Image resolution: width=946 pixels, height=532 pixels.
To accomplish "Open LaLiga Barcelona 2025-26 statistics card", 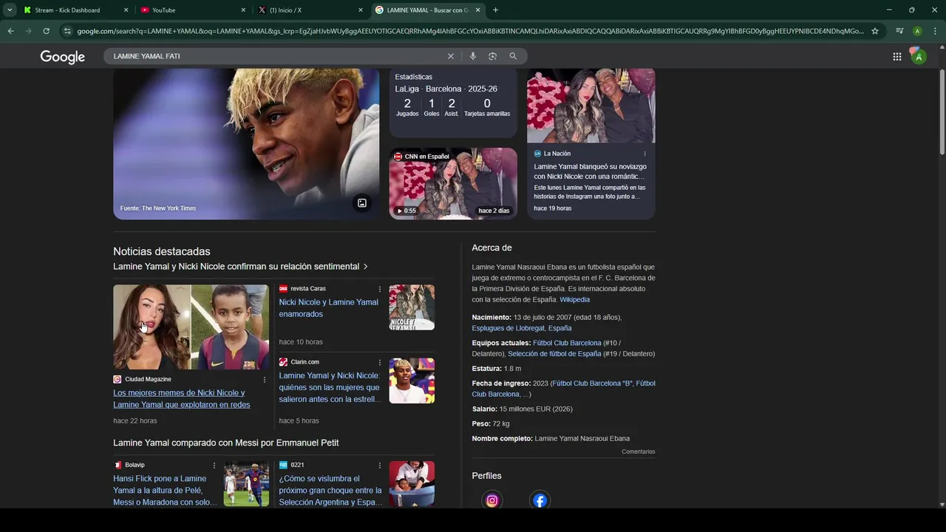I will (453, 103).
